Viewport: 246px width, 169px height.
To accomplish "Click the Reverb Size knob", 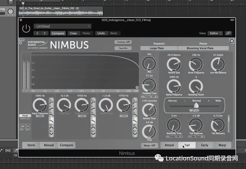I will coord(174,64).
